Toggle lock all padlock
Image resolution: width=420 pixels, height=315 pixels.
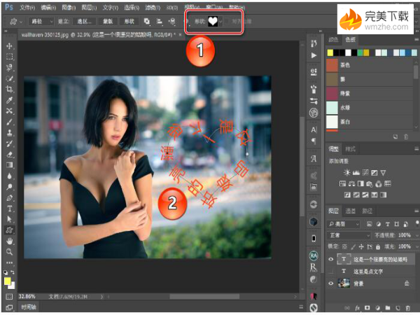pyautogui.click(x=378, y=246)
